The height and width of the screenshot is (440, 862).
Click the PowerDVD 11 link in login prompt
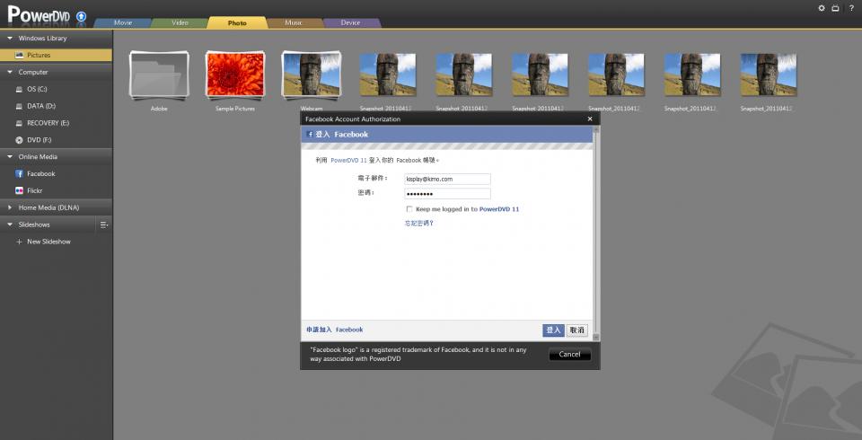pos(348,161)
